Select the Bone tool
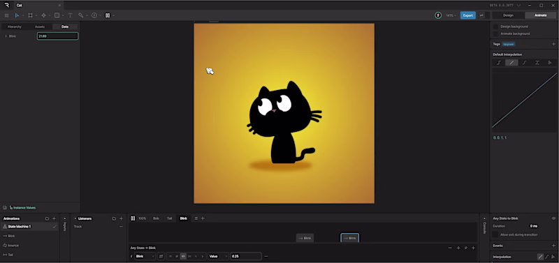The height and width of the screenshot is (263, 559). coord(81,15)
